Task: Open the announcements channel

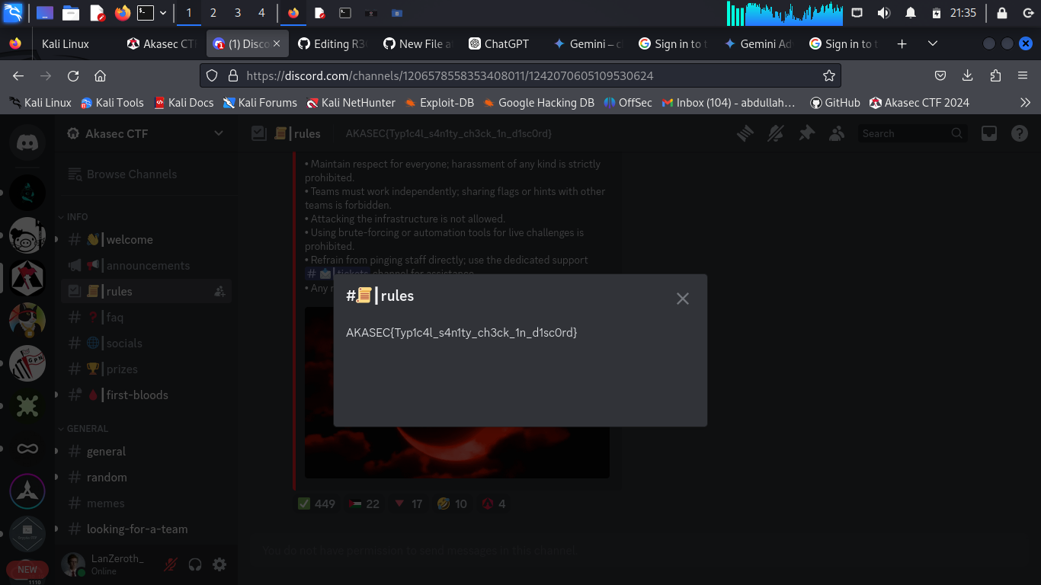Action: tap(146, 266)
